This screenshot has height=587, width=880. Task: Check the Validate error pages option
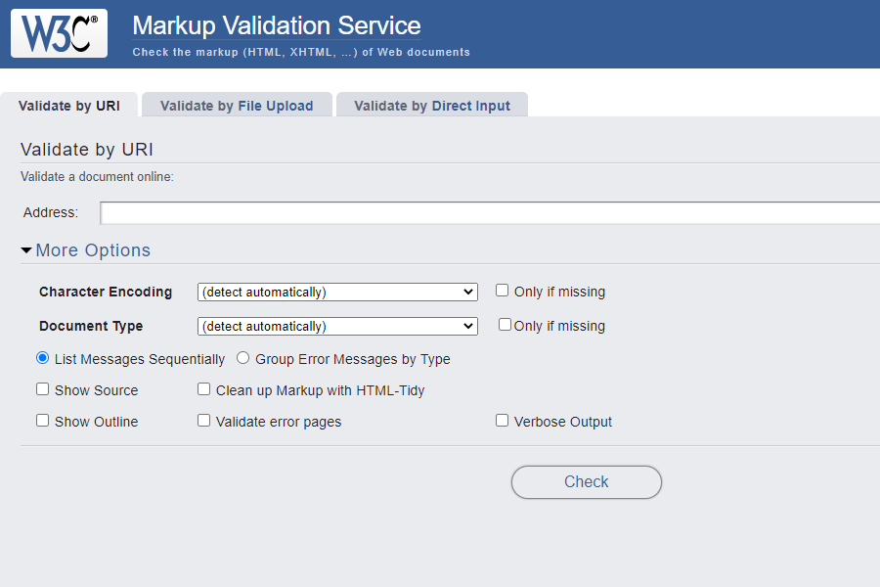pyautogui.click(x=204, y=421)
